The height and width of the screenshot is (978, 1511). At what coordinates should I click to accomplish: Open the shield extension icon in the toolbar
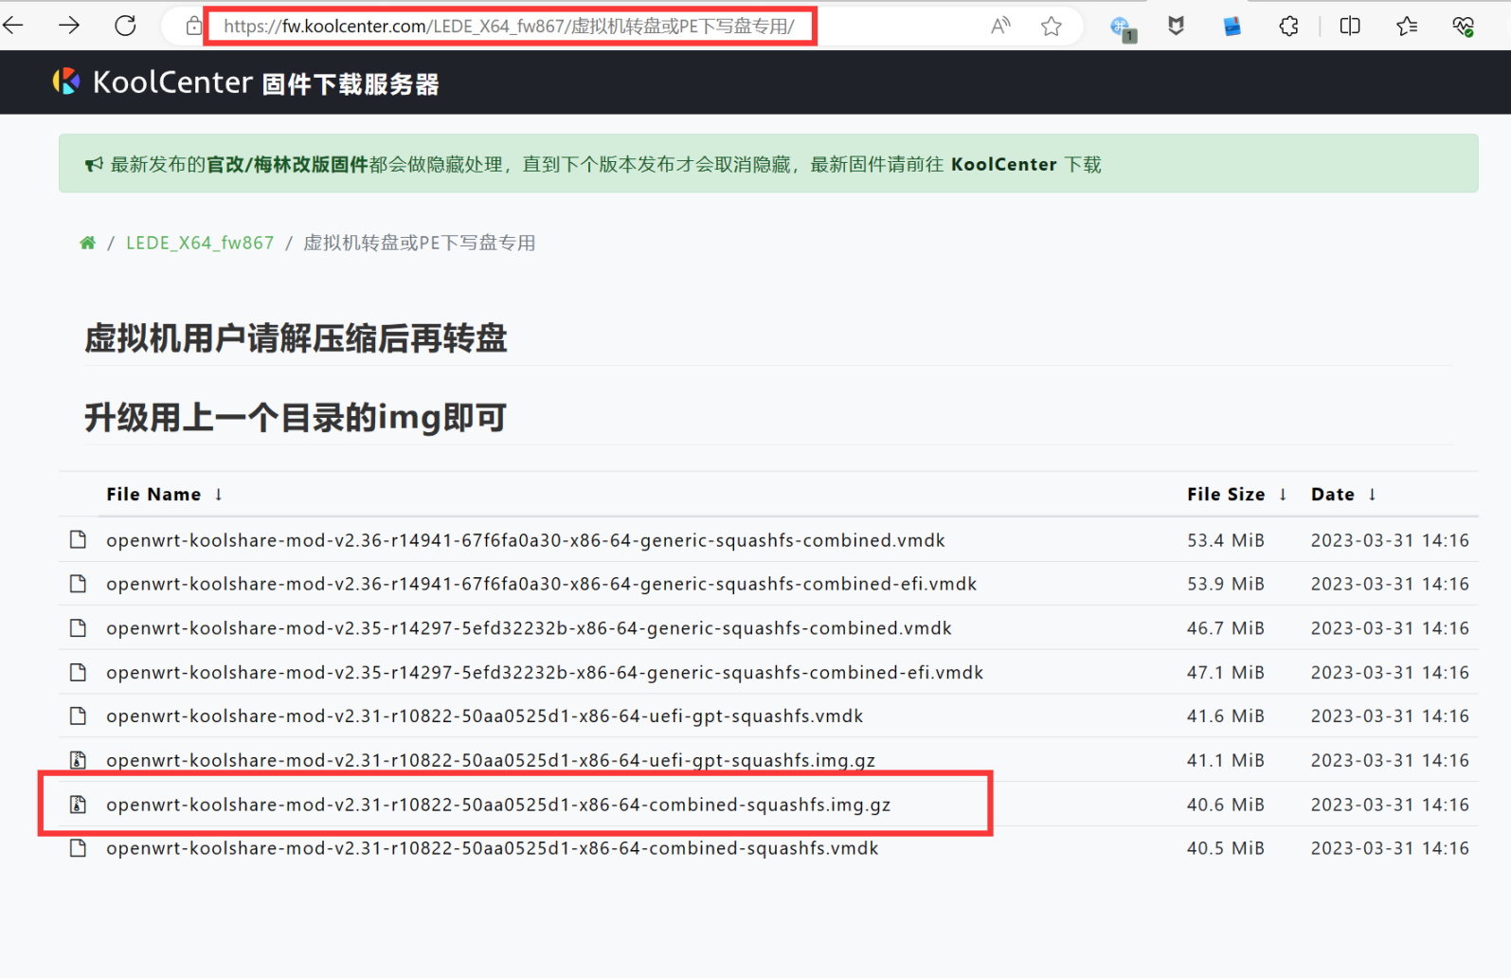point(1176,27)
